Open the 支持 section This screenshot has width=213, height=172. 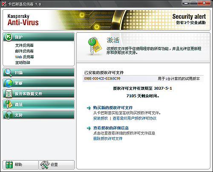(x=39, y=115)
